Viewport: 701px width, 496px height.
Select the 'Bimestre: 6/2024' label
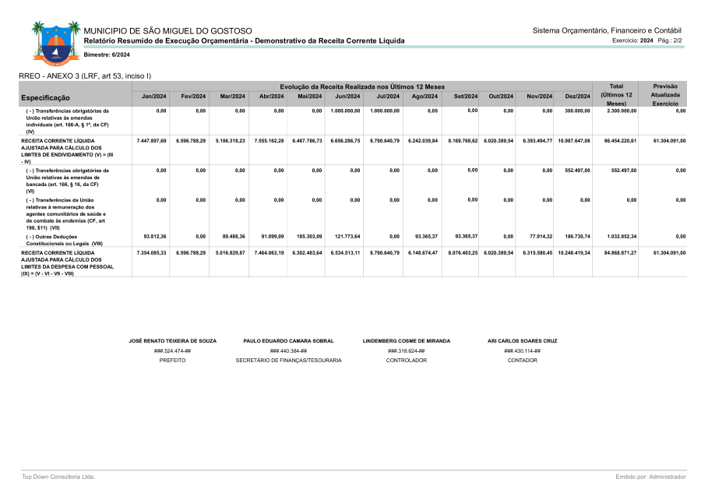107,55
